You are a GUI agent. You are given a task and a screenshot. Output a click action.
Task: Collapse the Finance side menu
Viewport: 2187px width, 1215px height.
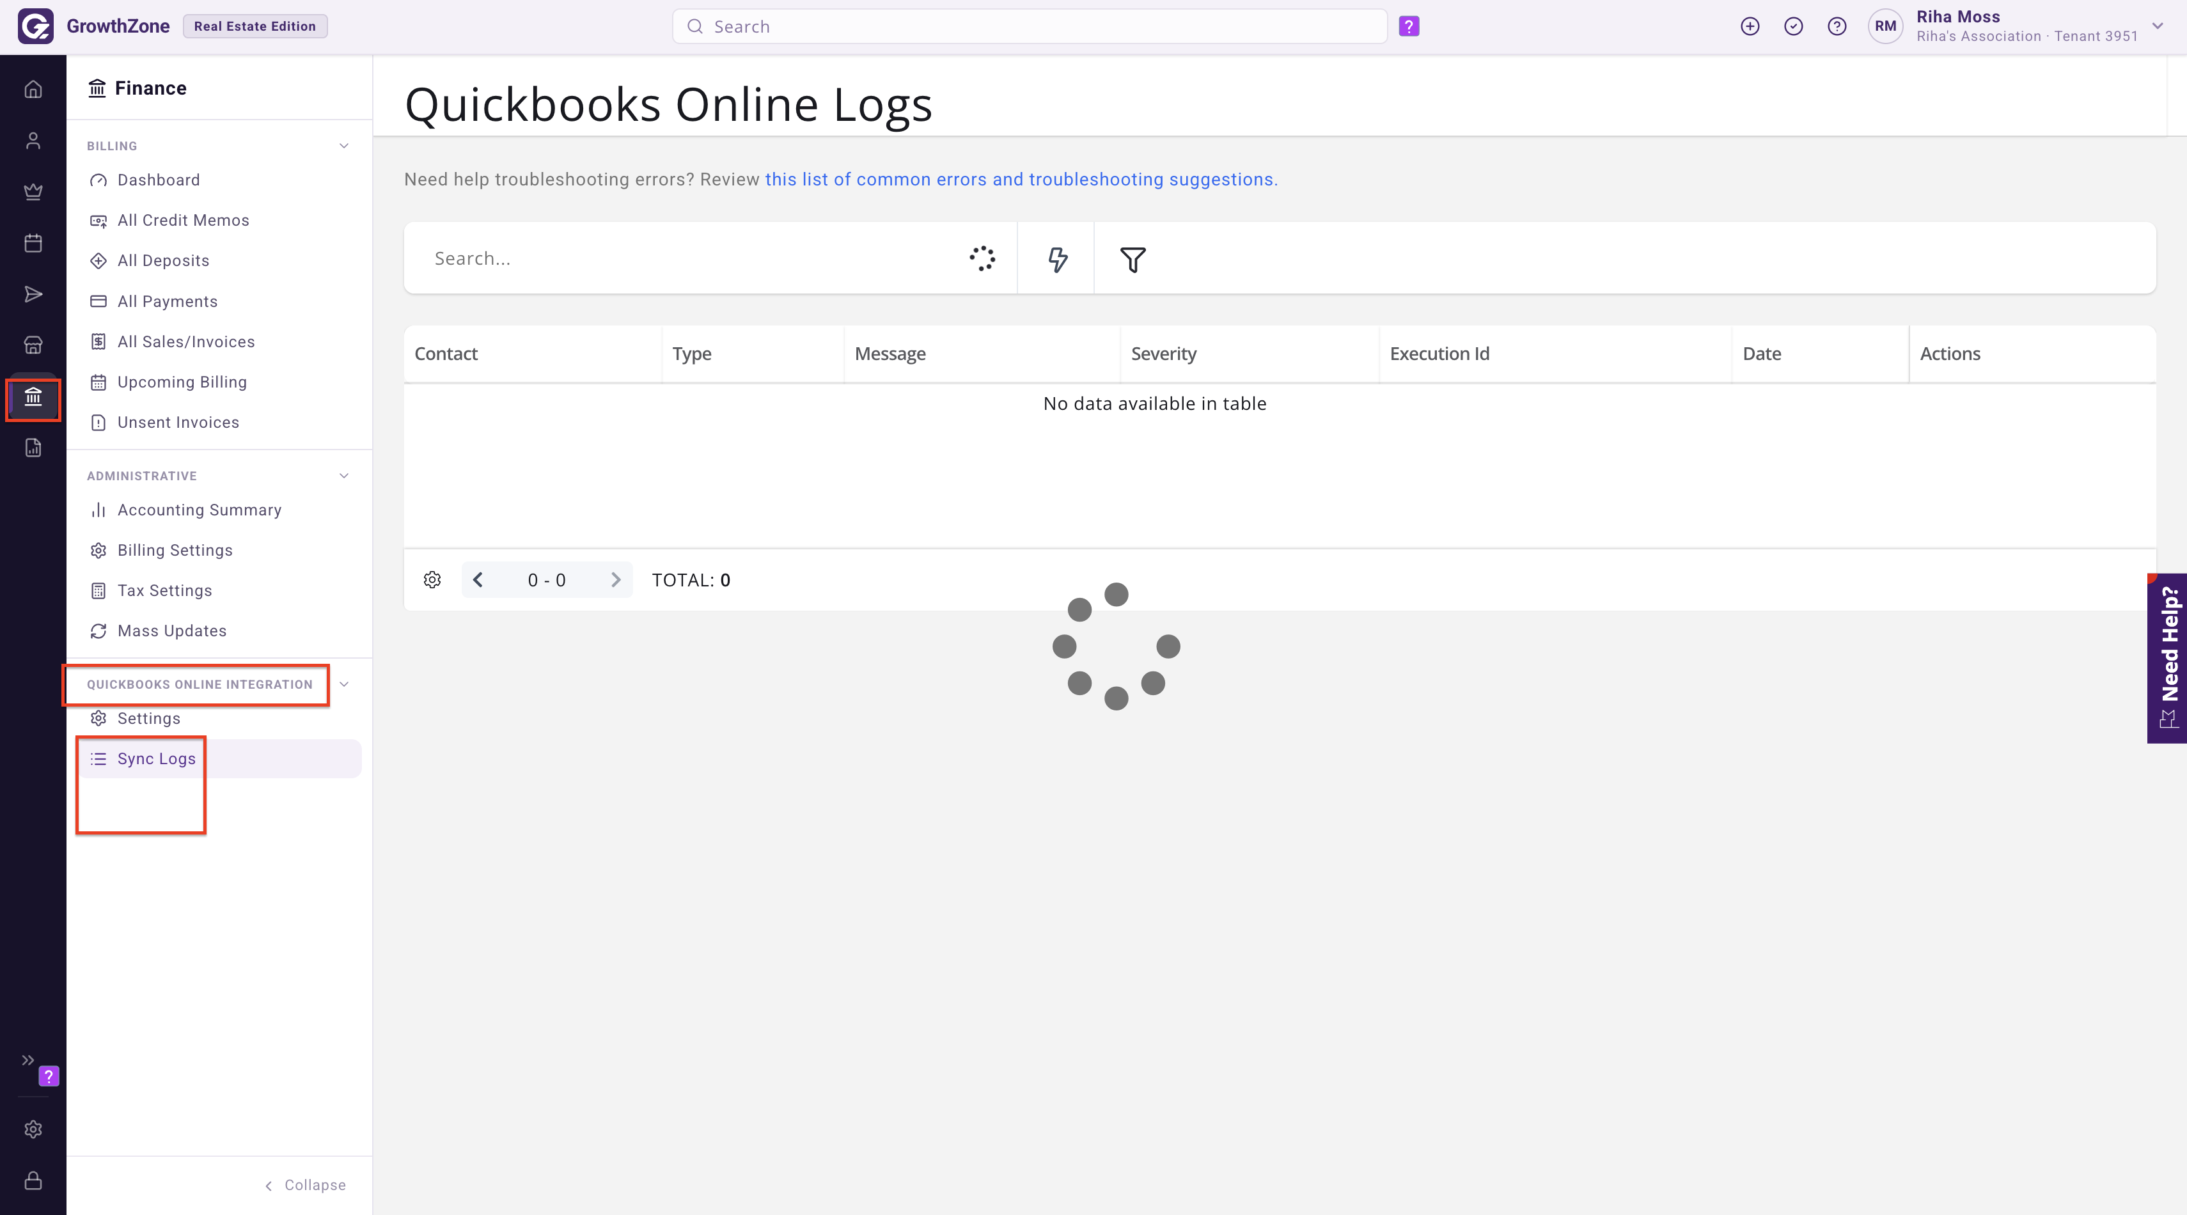pyautogui.click(x=306, y=1184)
